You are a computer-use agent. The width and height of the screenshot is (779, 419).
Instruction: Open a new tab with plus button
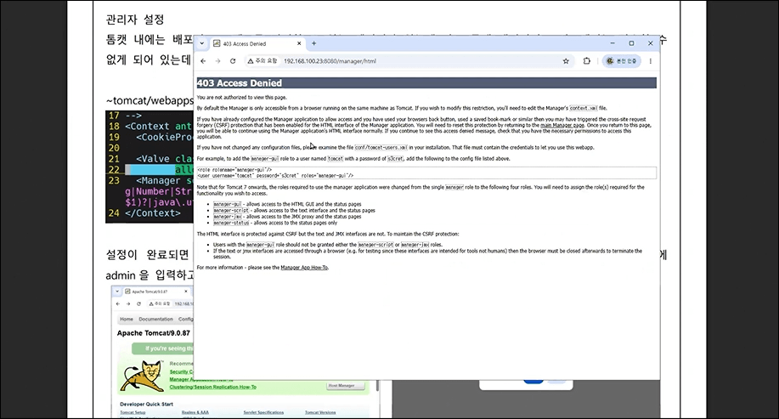[313, 43]
